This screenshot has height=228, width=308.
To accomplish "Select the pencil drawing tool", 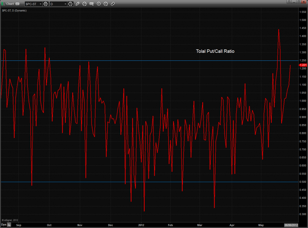I will 78,4.
